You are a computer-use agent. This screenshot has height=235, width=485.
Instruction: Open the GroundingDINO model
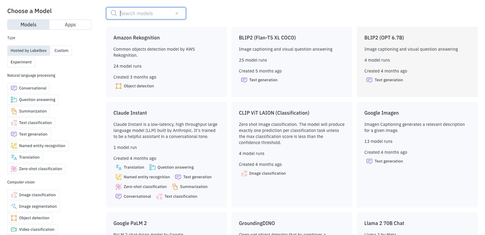click(x=292, y=223)
